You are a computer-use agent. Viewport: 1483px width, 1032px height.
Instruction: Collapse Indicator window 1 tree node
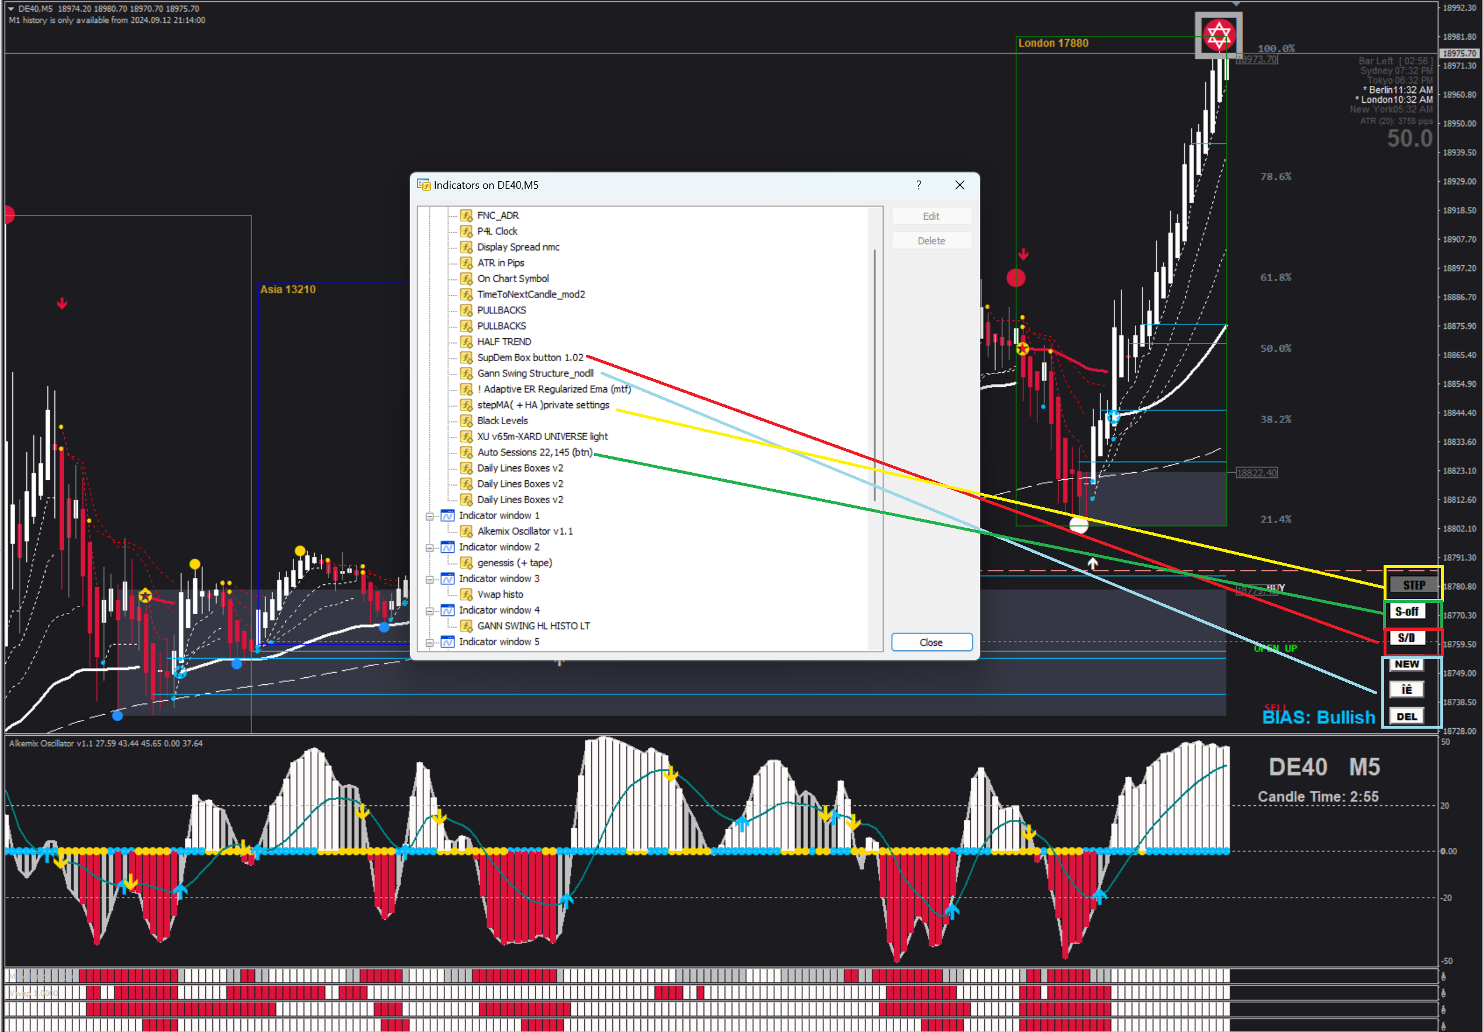point(430,517)
